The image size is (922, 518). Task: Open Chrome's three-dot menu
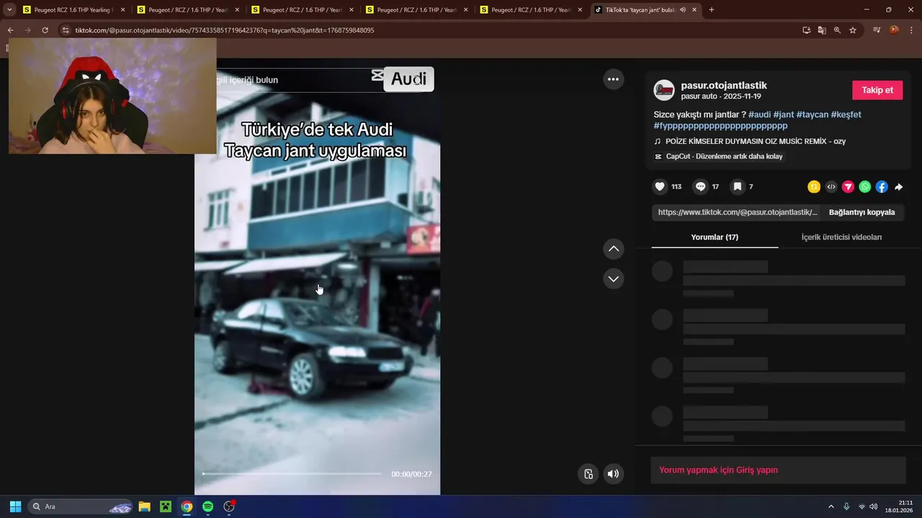(x=912, y=30)
